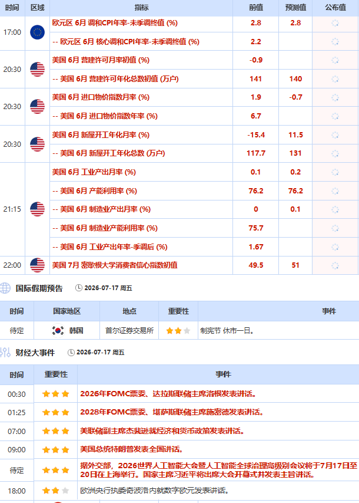Open the 达拉斯联储主席洛根发表讲话 event
This screenshot has height=503, width=359.
click(168, 393)
